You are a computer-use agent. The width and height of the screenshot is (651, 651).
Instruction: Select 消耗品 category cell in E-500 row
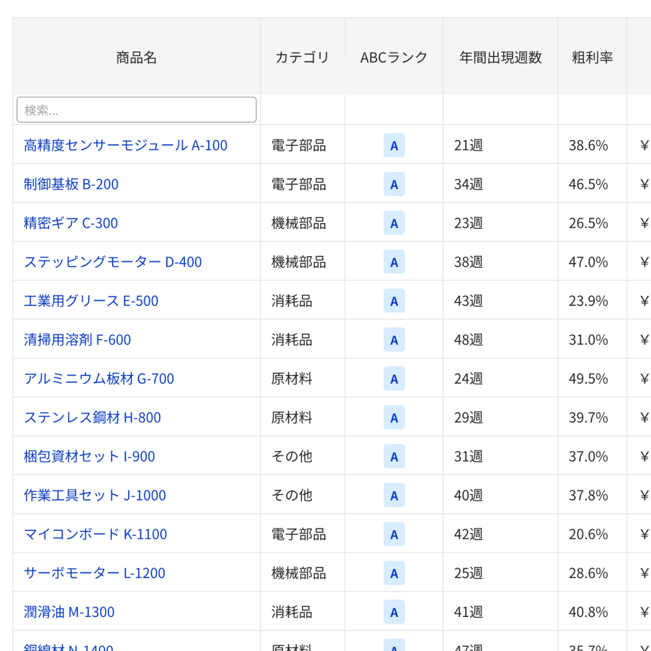pos(303,301)
